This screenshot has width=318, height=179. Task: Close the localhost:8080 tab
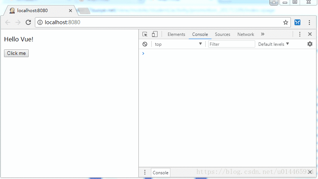(x=71, y=11)
